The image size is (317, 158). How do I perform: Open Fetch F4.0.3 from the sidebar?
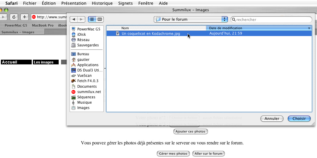click(x=87, y=81)
